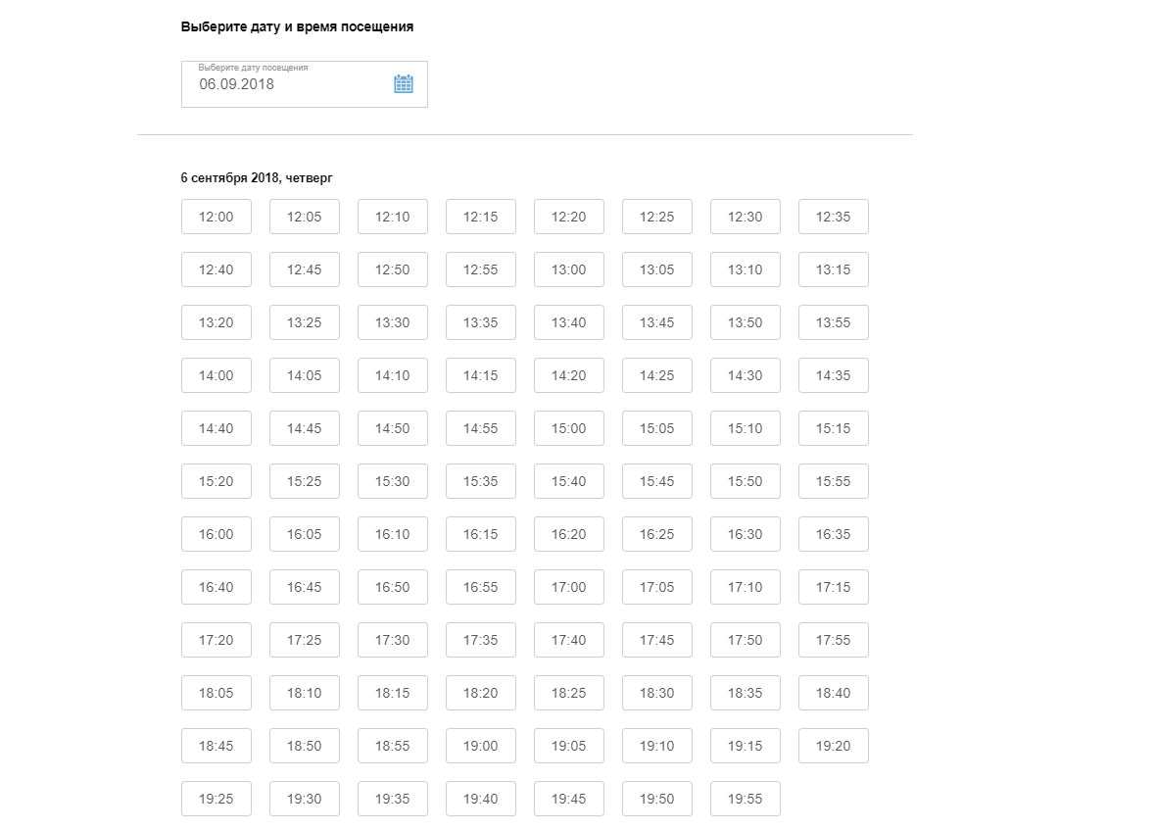Select the 17:45 time slot
Viewport: 1155px width, 830px height.
point(657,640)
